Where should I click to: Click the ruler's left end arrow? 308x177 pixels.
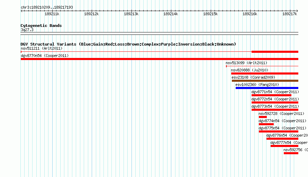click(x=21, y=11)
